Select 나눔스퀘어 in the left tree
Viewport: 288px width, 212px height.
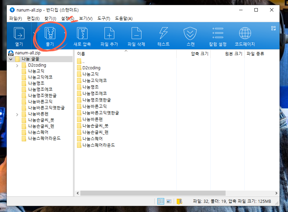coord(38,132)
